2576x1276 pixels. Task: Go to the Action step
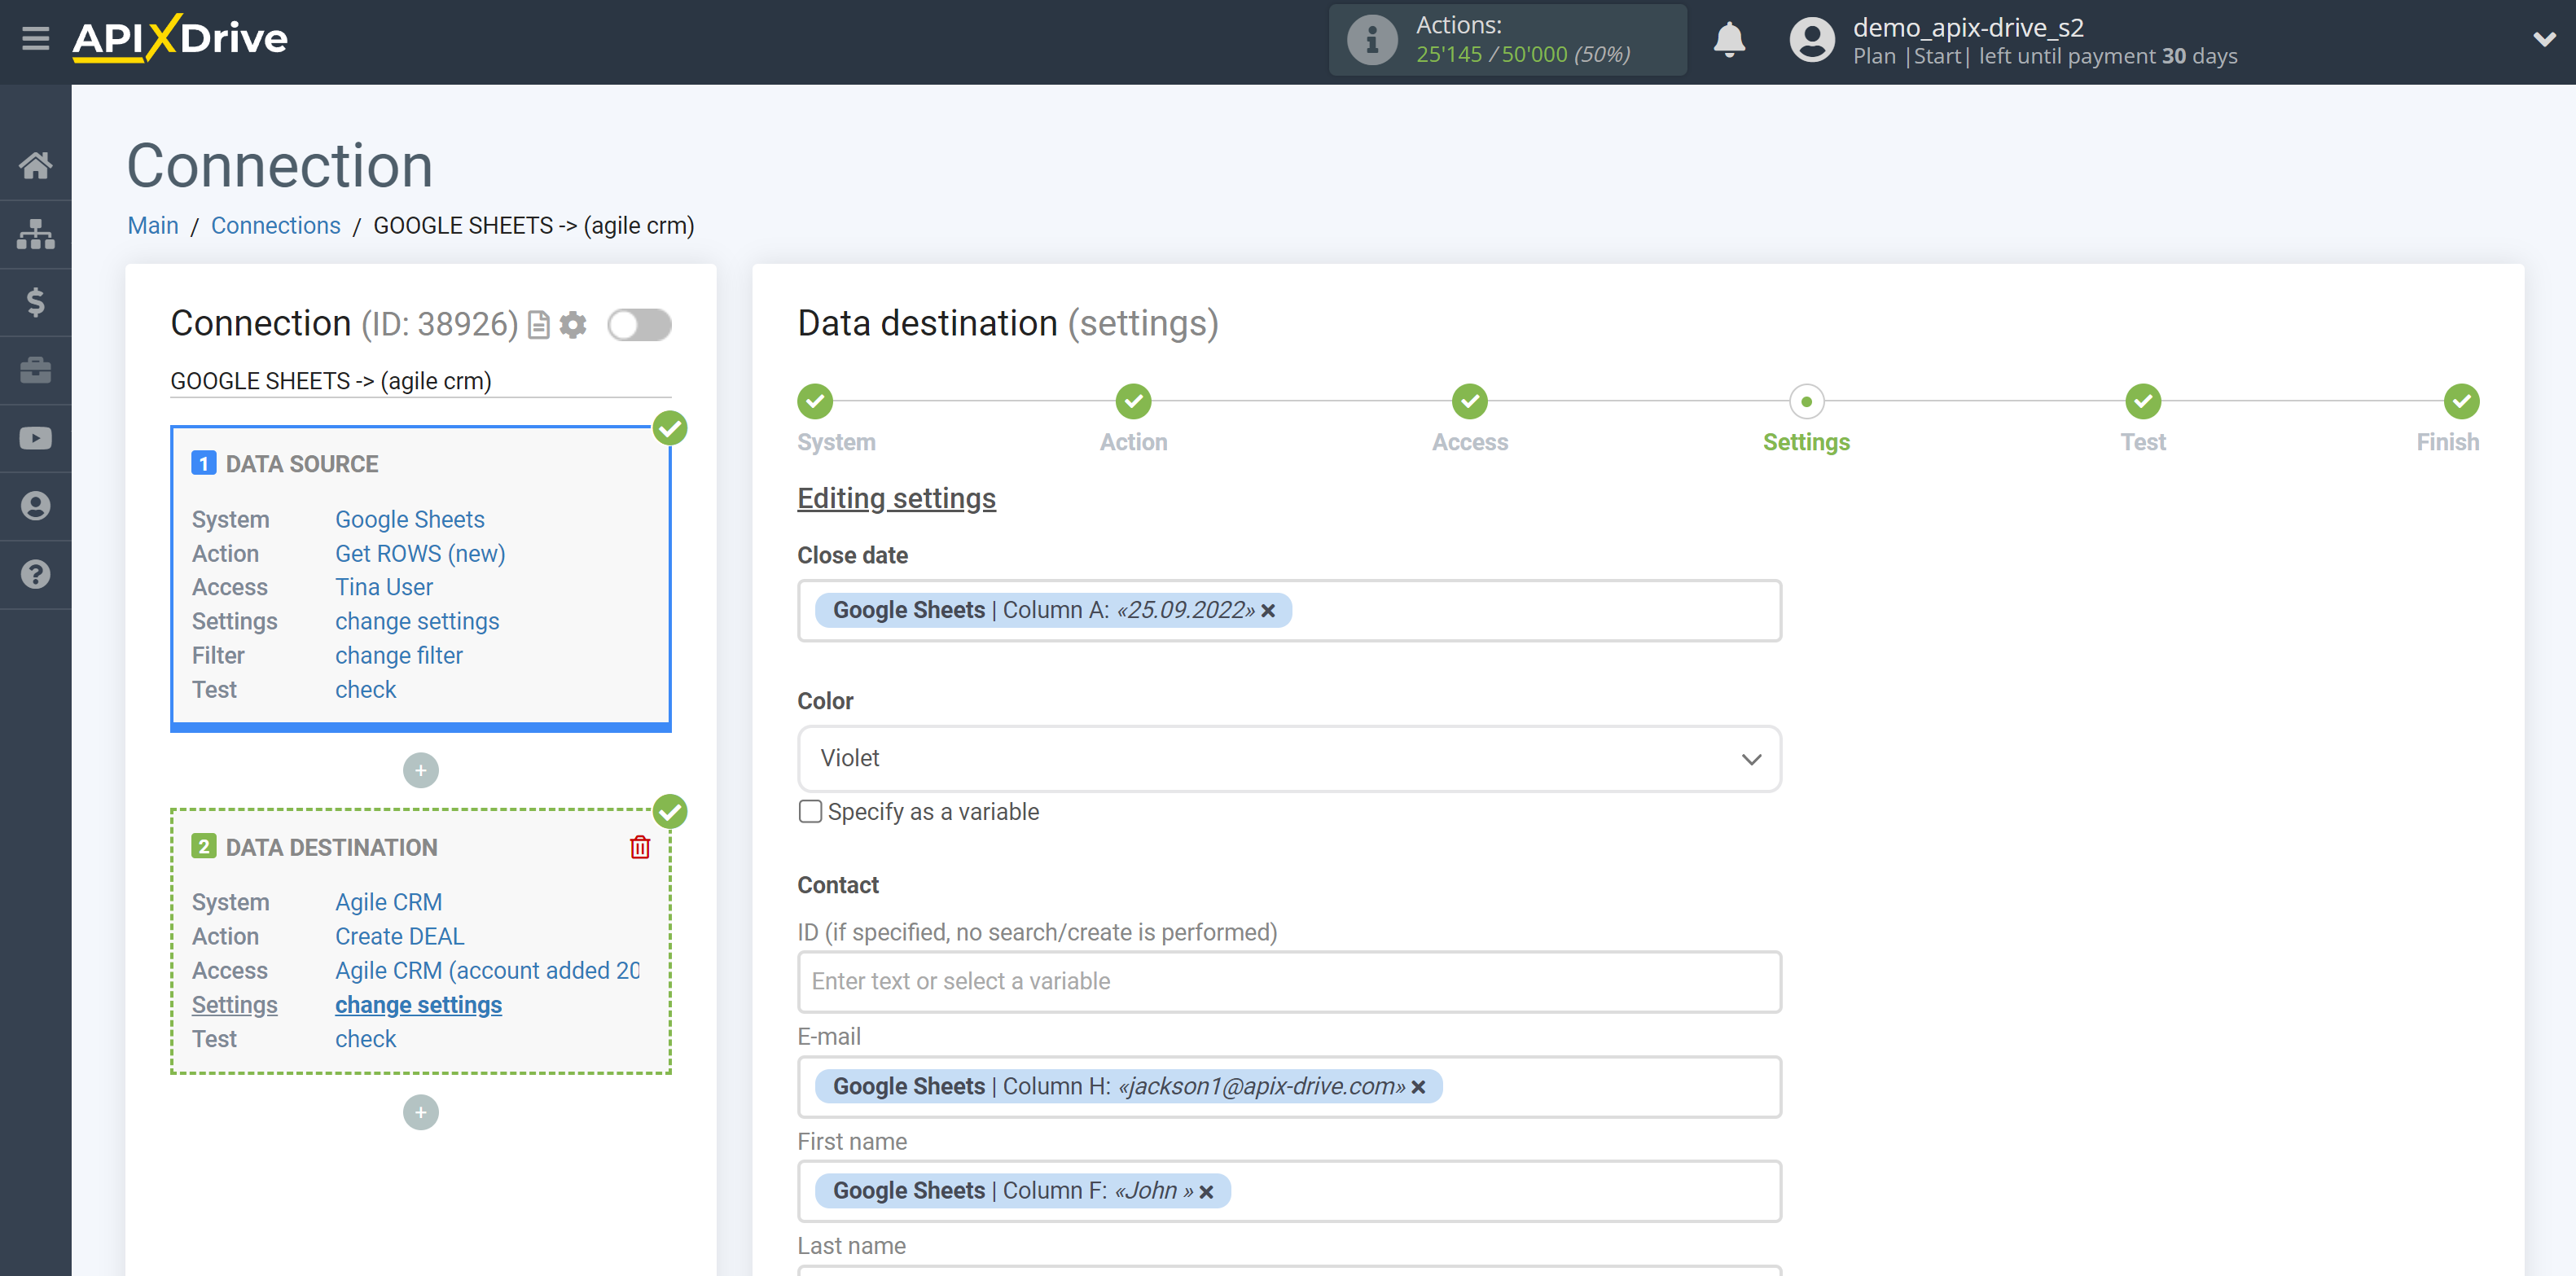point(1133,402)
